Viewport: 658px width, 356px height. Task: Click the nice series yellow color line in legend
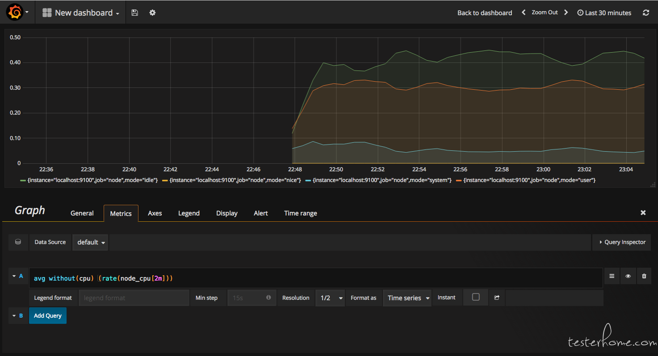point(165,180)
